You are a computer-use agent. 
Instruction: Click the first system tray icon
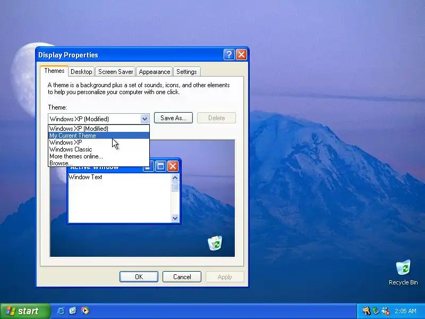[366, 311]
